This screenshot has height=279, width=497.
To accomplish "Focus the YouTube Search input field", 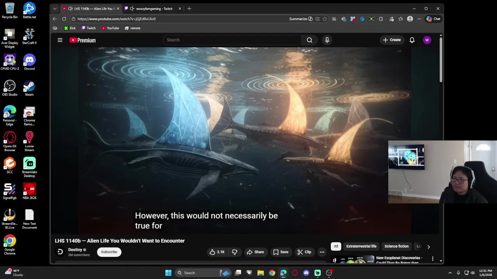I will [232, 40].
